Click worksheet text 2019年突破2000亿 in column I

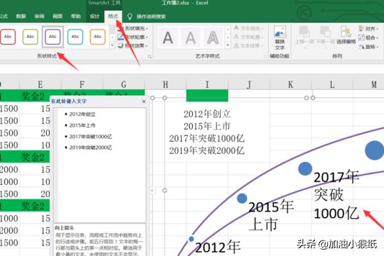point(207,150)
